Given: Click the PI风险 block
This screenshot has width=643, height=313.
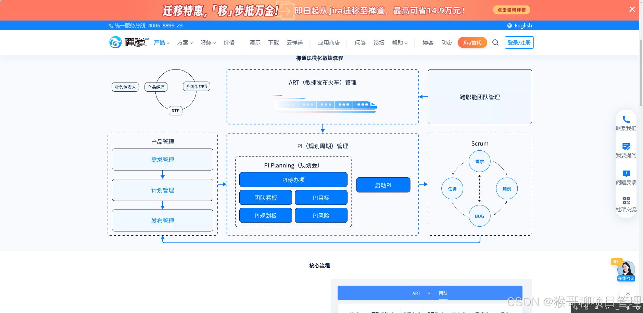Looking at the screenshot, I should (321, 215).
